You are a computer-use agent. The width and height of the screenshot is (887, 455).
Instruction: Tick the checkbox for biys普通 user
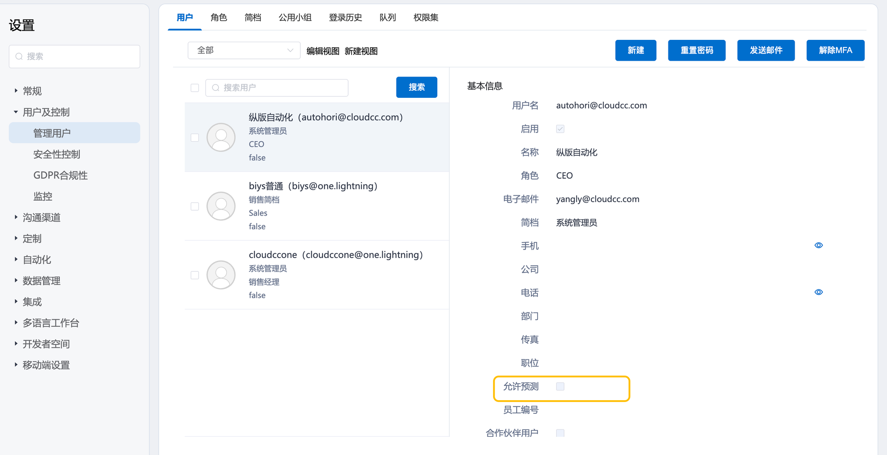[195, 206]
